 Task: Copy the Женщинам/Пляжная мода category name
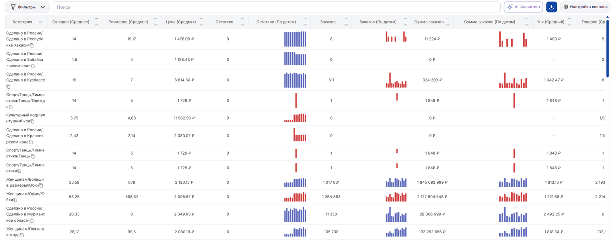22,235
